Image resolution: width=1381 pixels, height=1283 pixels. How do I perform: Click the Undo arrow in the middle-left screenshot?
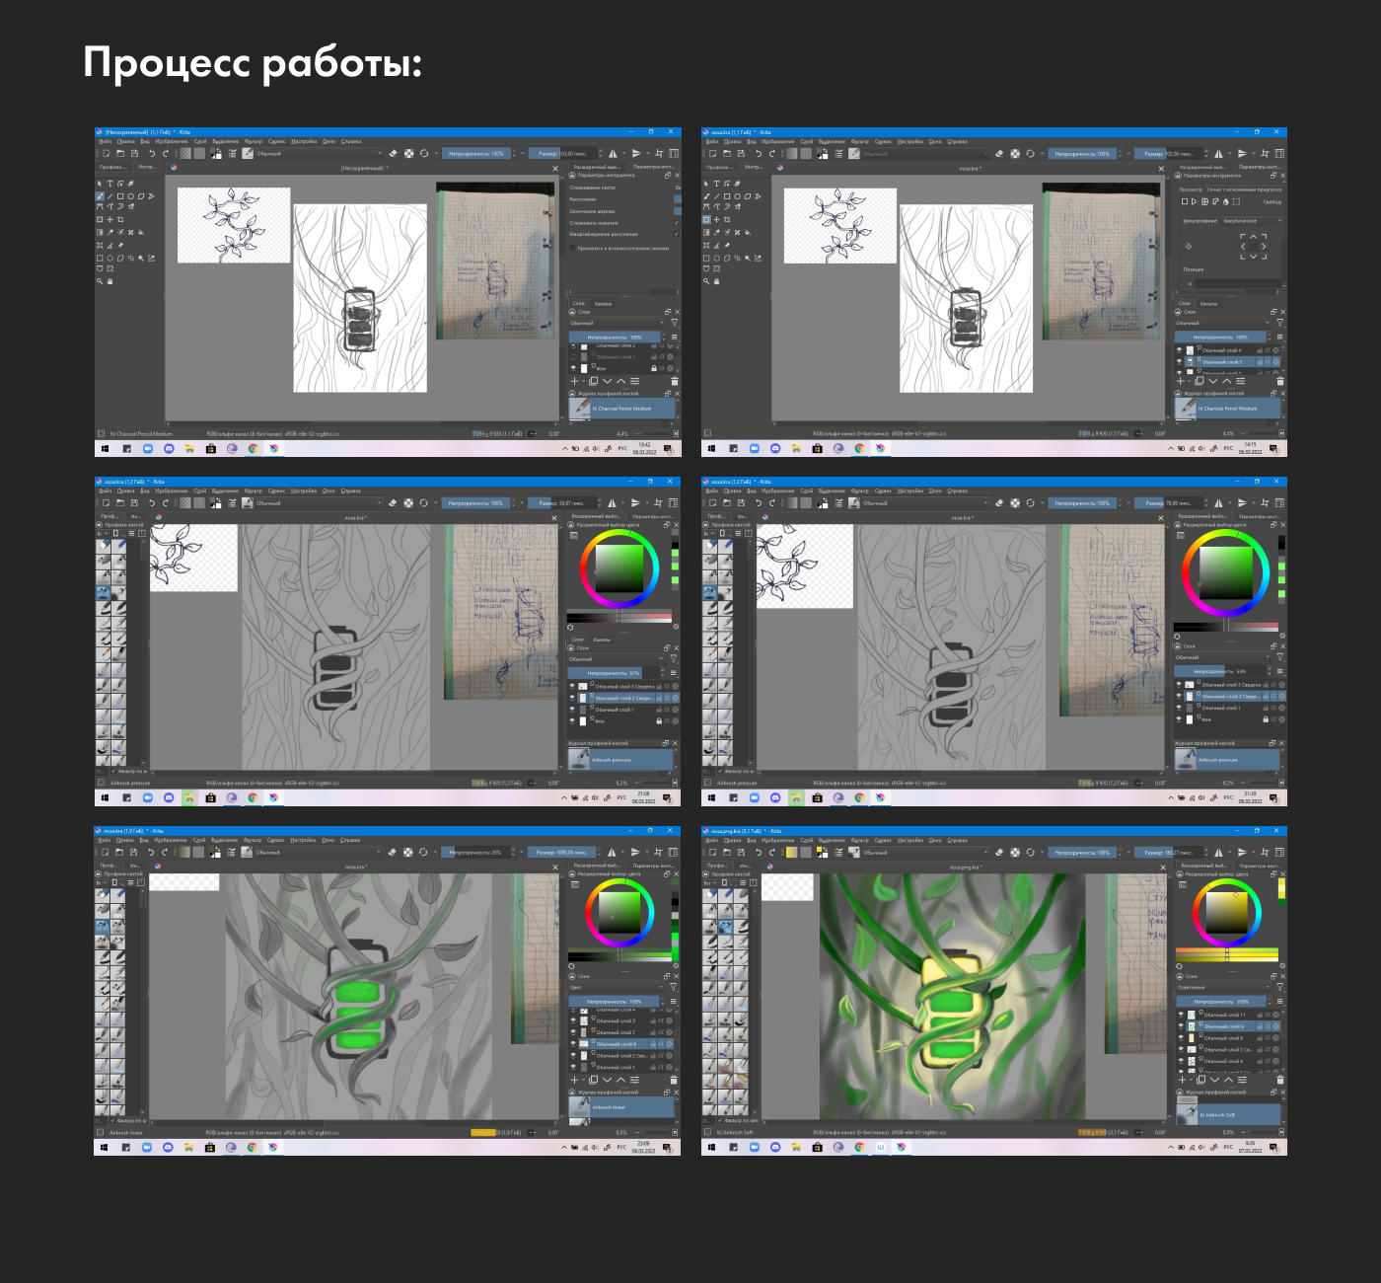[x=152, y=503]
